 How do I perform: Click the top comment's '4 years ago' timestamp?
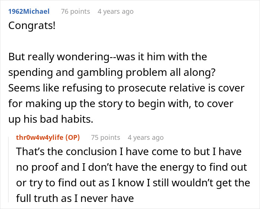(115, 12)
